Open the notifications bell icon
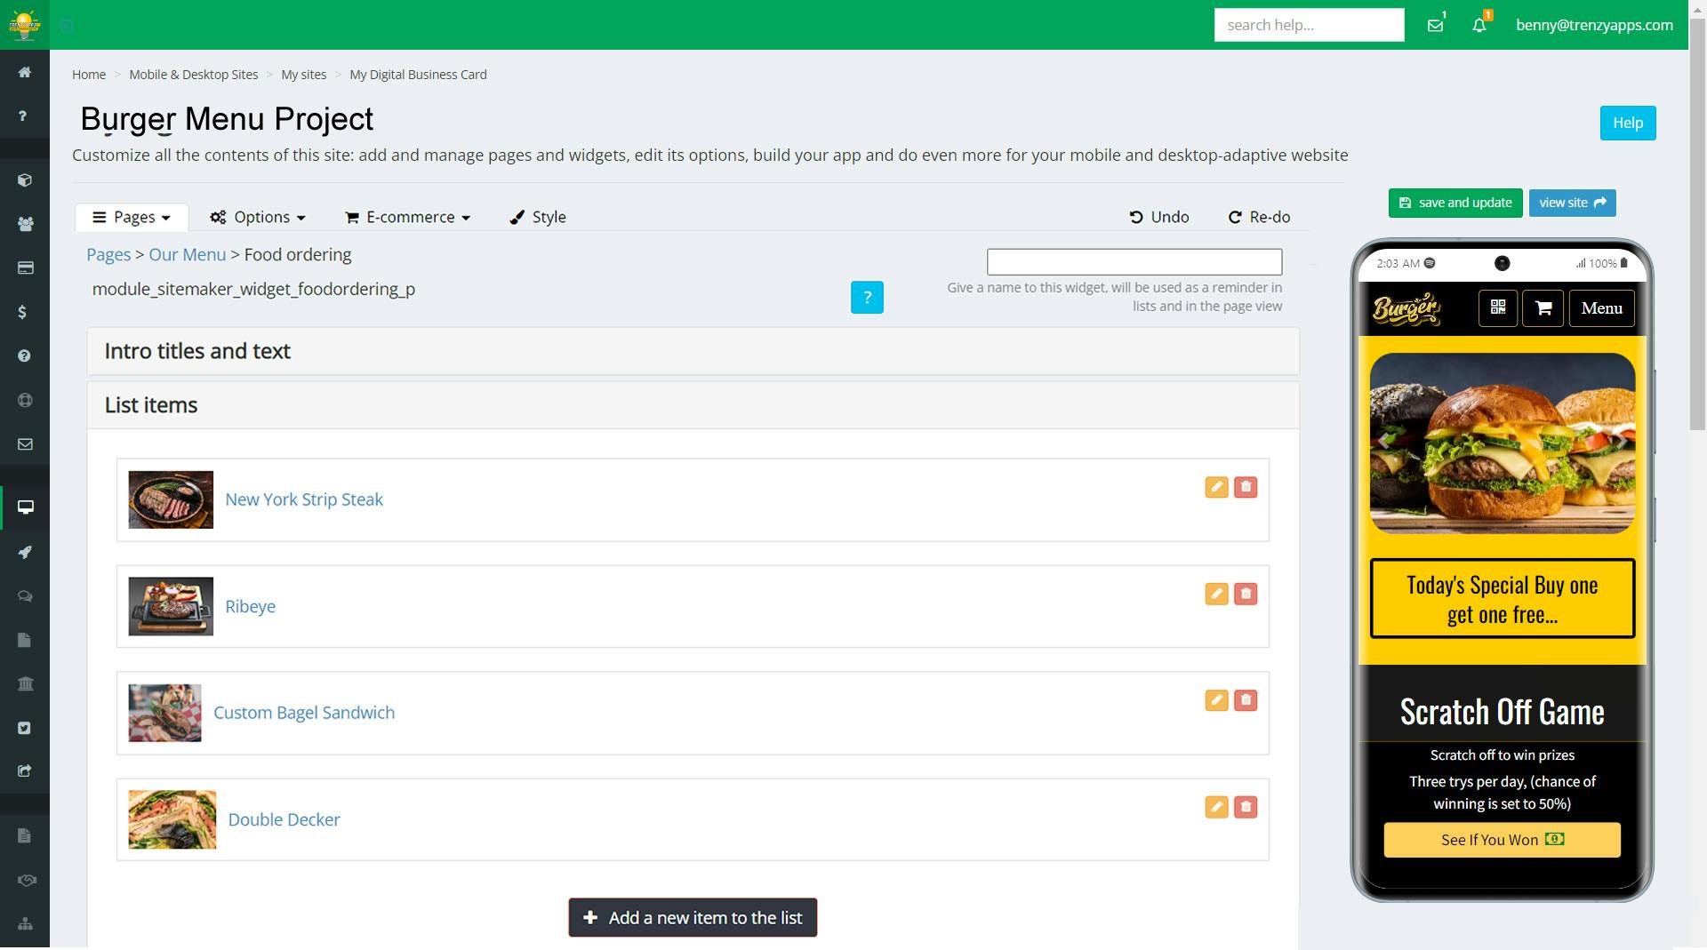The height and width of the screenshot is (950, 1707). click(1479, 25)
